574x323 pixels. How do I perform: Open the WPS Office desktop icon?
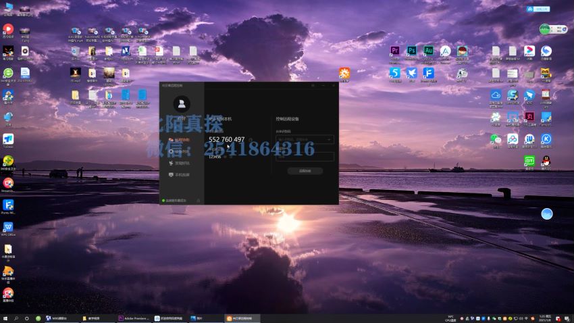pyautogui.click(x=8, y=227)
